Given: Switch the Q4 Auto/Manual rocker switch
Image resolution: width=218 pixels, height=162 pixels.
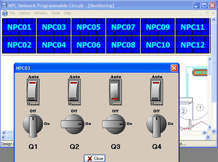Looking at the screenshot, I should (157, 91).
